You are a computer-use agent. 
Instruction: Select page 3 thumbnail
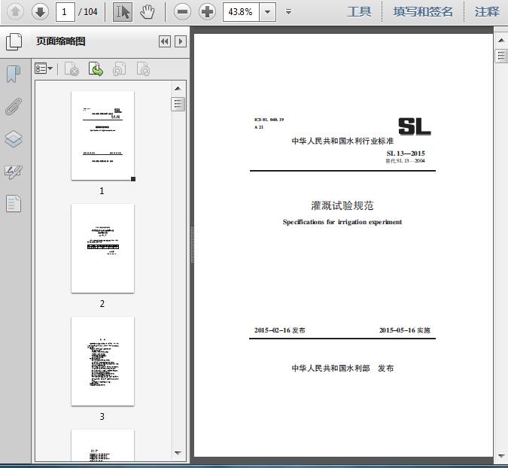point(102,361)
